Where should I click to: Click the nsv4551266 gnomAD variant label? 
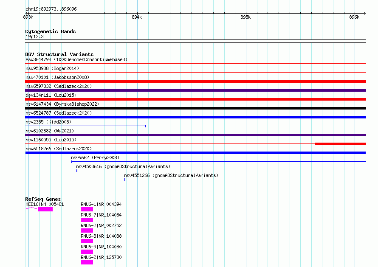point(171,175)
